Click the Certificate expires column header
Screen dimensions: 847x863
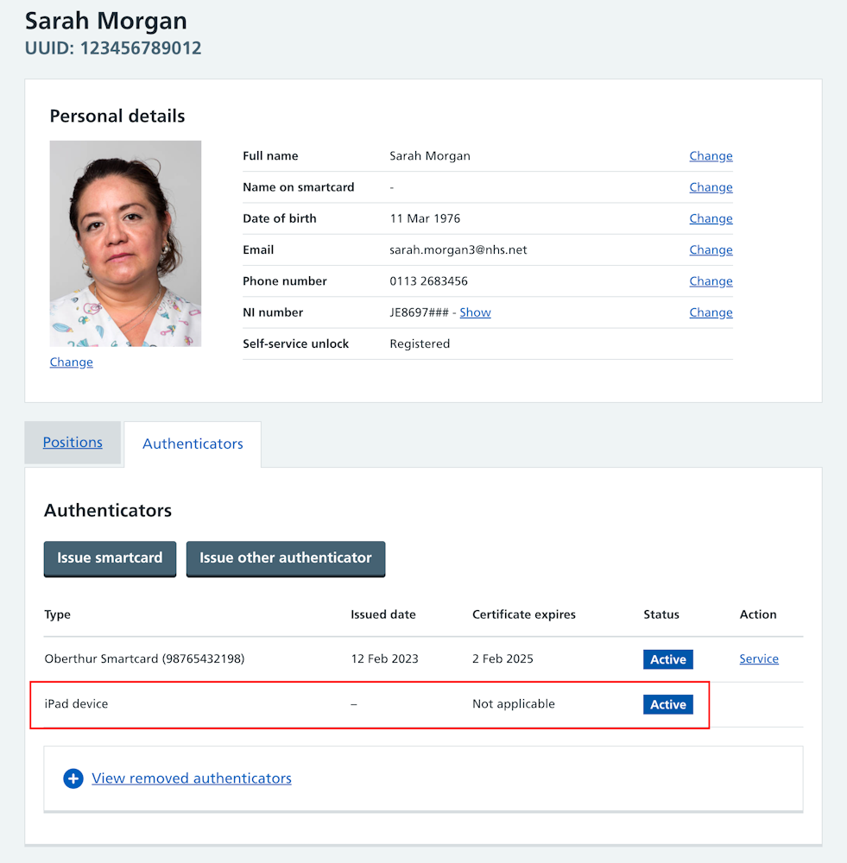[524, 614]
